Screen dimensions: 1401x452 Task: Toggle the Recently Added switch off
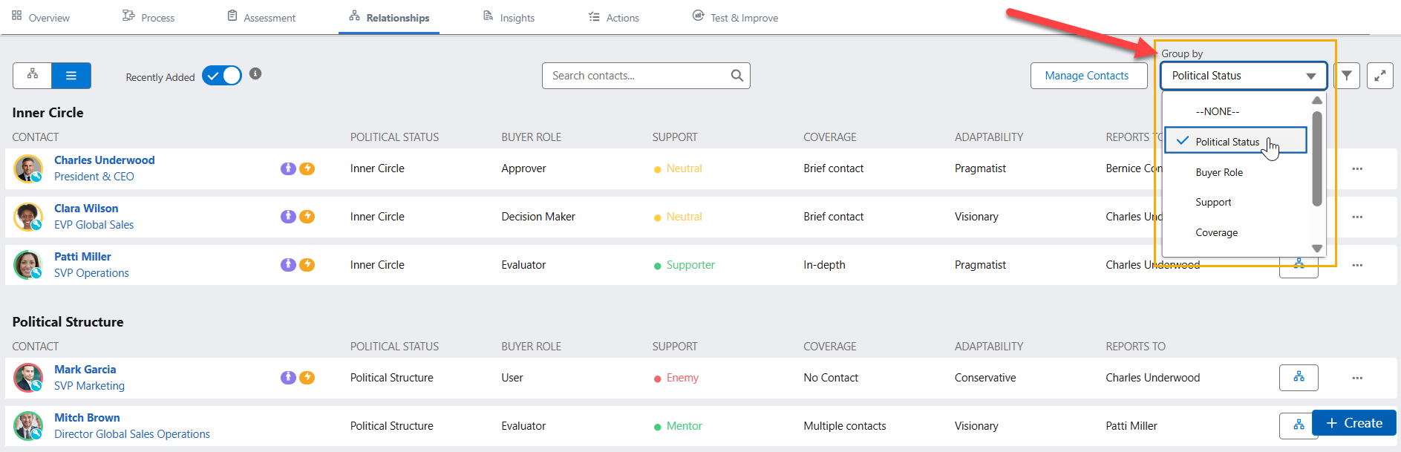(x=222, y=76)
